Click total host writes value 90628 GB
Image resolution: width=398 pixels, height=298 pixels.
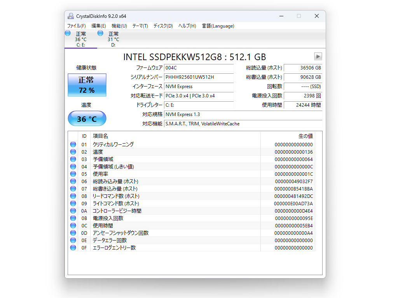tap(303, 77)
